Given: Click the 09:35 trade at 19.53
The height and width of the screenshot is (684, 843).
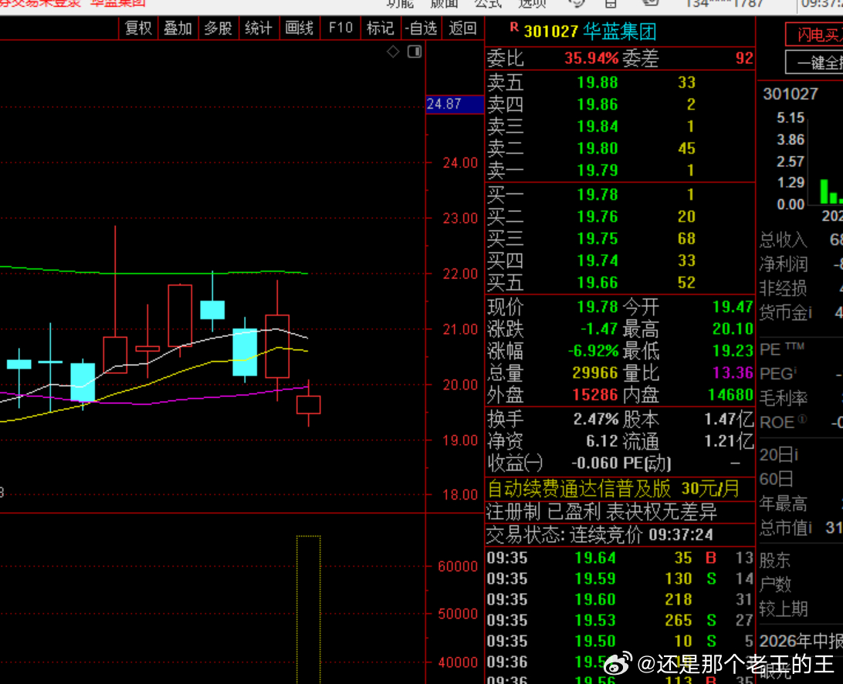Looking at the screenshot, I should [621, 620].
